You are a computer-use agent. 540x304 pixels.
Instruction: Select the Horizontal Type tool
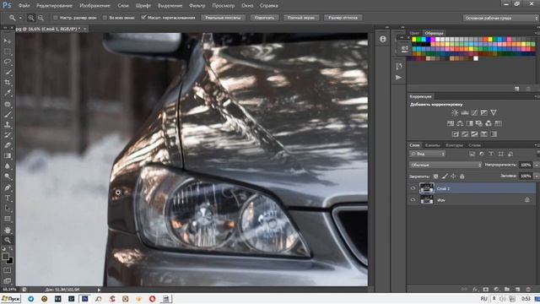tap(8, 198)
